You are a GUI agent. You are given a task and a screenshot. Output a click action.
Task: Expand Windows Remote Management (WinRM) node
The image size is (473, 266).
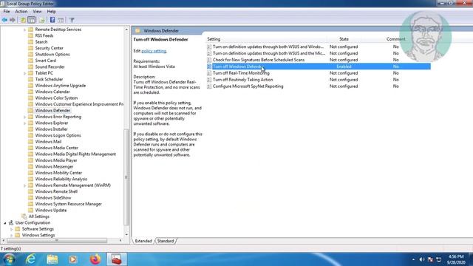coord(24,185)
